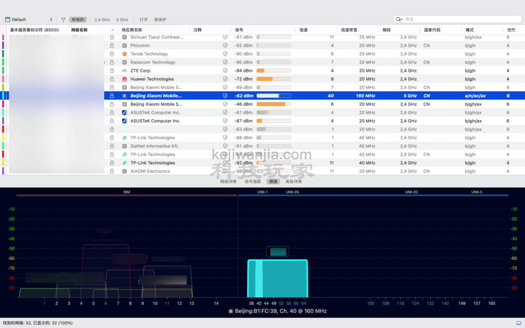Switch to the 信号强度 tab
Screen dimensions: 525x328
(252, 181)
